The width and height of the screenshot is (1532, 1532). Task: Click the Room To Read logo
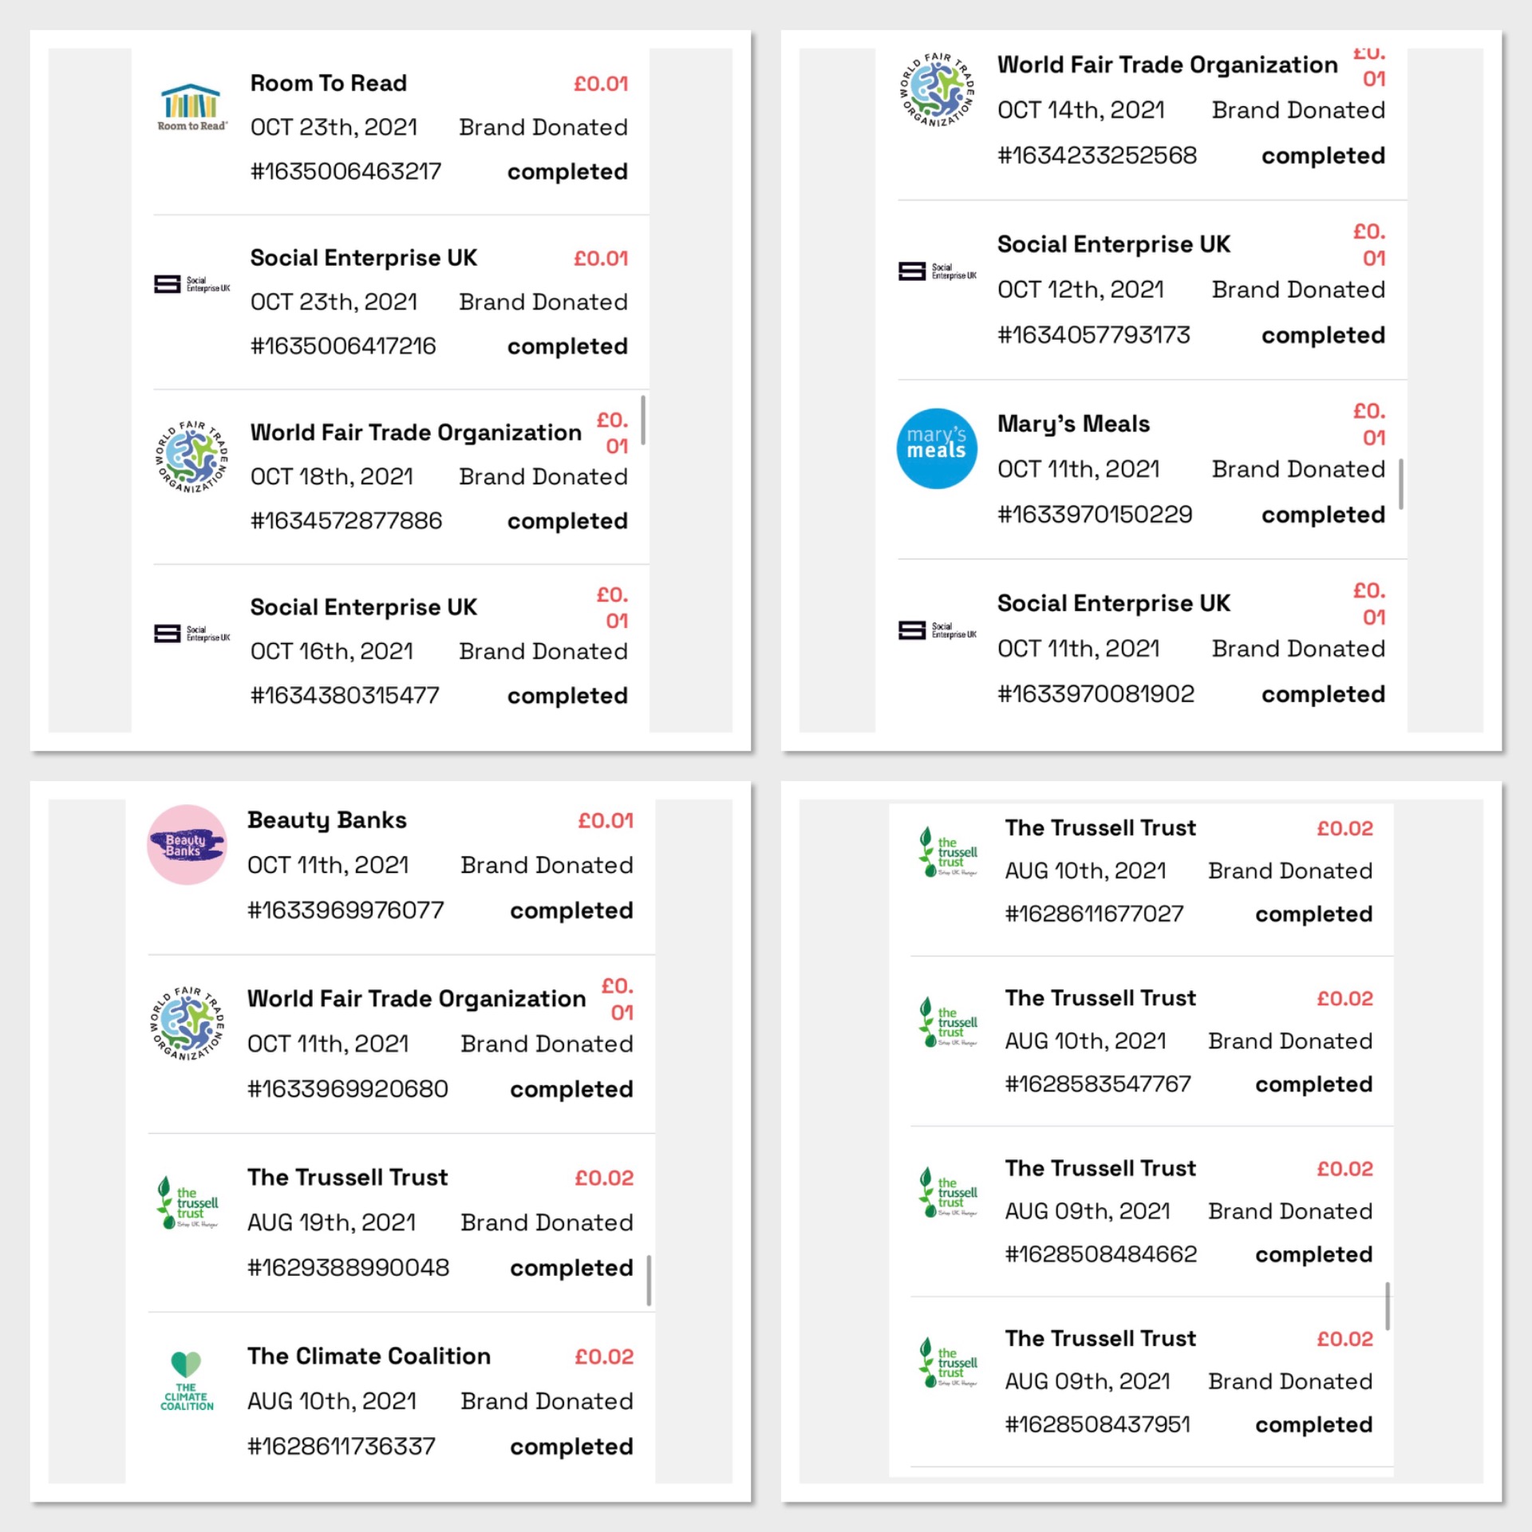(191, 108)
